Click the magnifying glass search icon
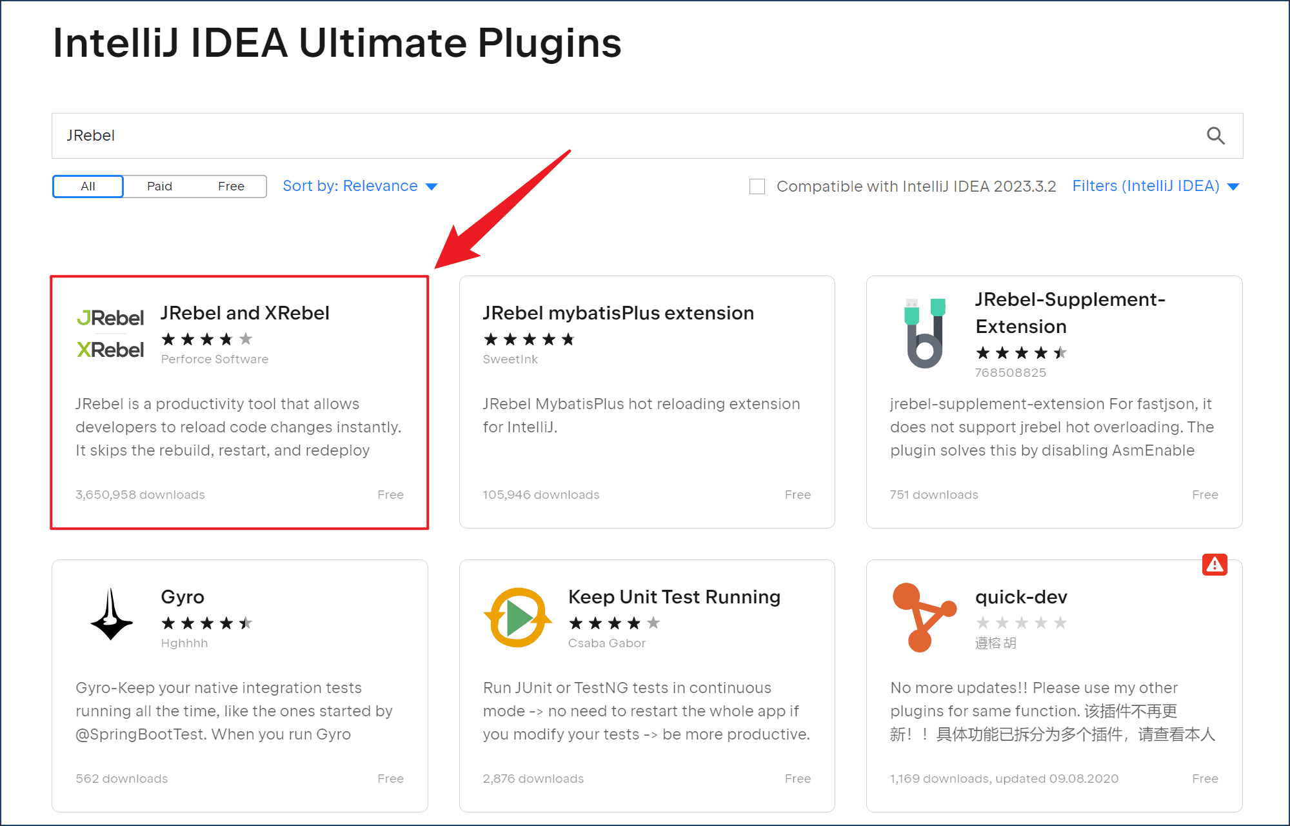This screenshot has height=826, width=1290. click(1215, 136)
